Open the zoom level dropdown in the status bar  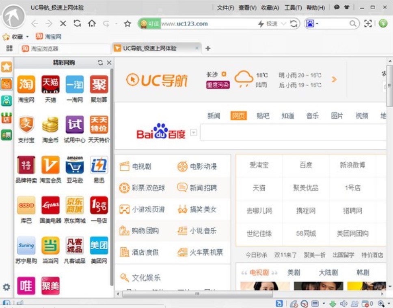pos(389,304)
